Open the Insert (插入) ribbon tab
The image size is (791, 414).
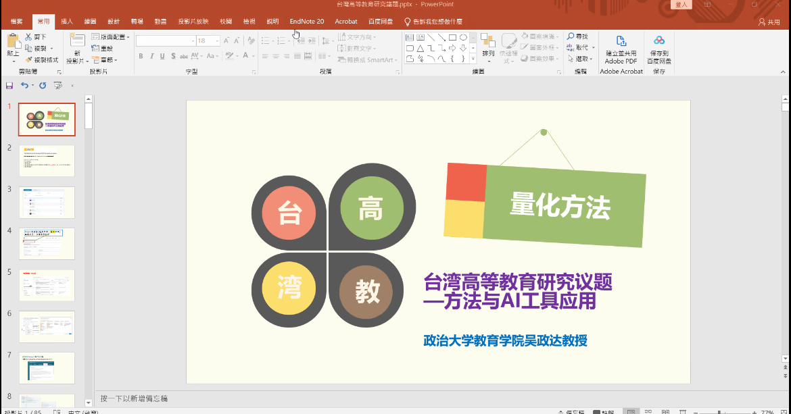(67, 22)
